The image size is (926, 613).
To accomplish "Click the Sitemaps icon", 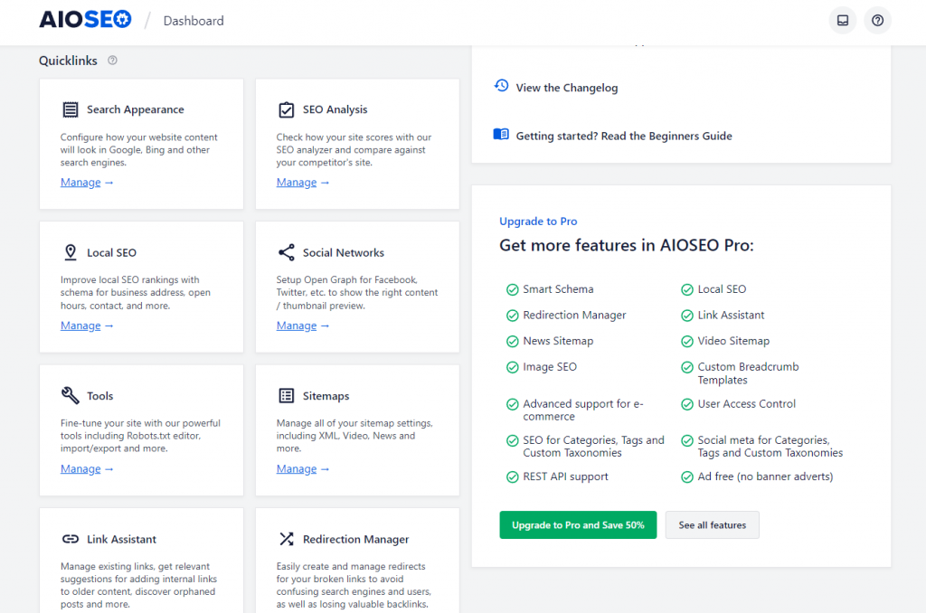I will point(288,395).
